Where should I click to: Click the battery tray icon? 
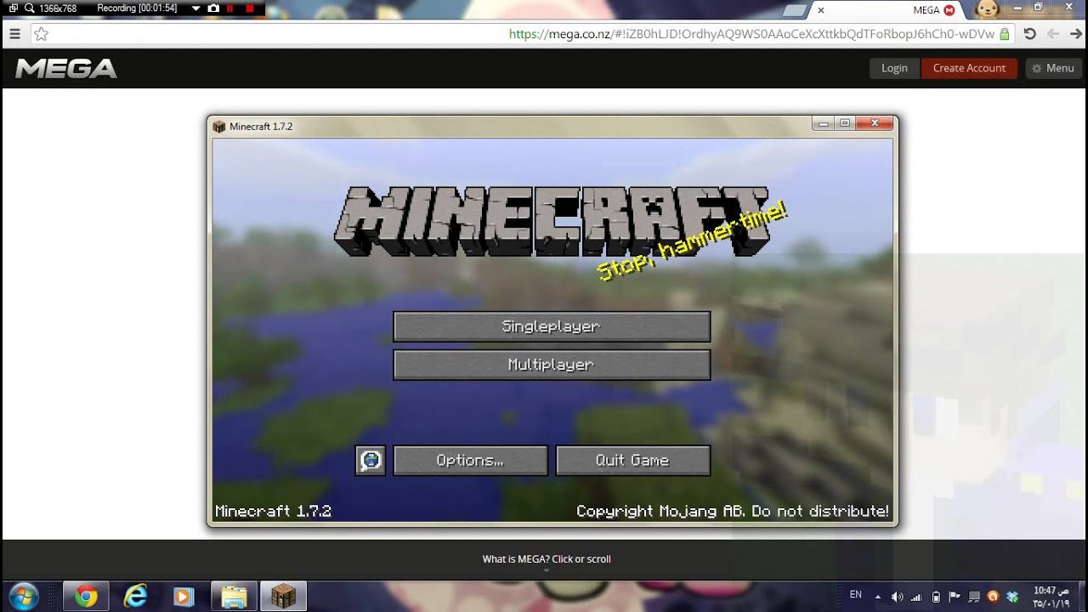click(x=936, y=597)
